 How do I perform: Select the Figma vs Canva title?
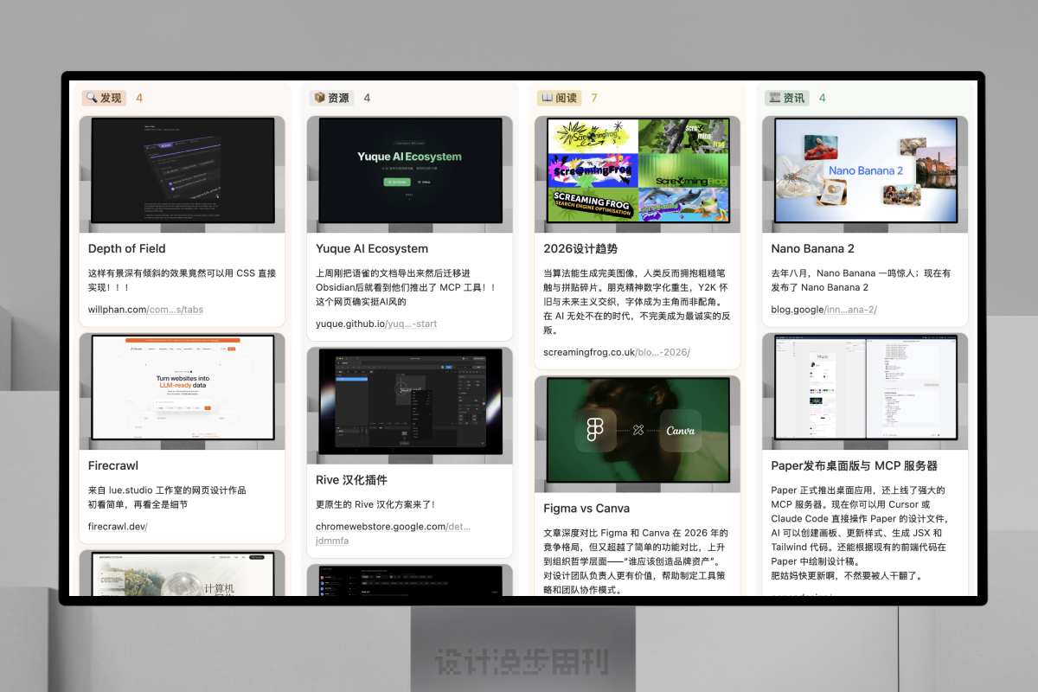(x=586, y=509)
